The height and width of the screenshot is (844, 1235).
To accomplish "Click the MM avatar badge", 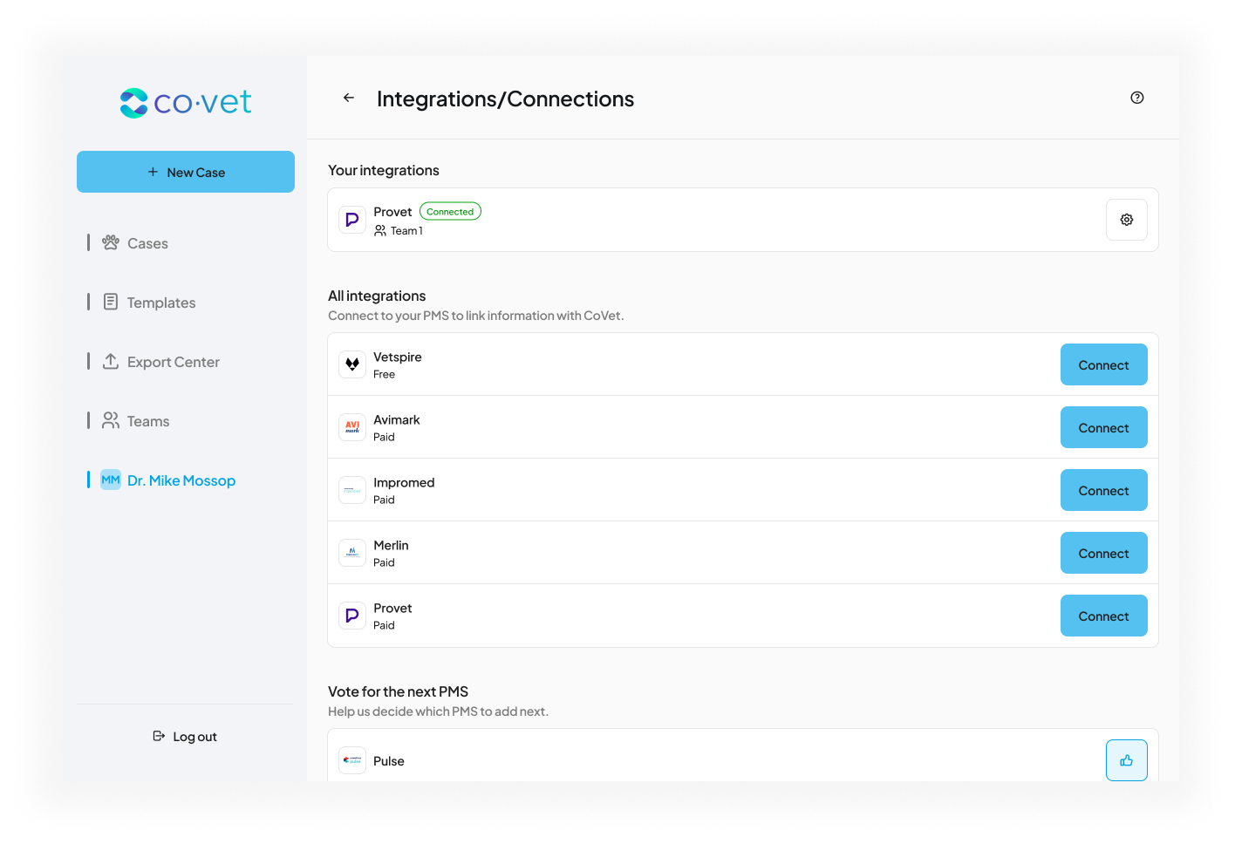I will (111, 480).
